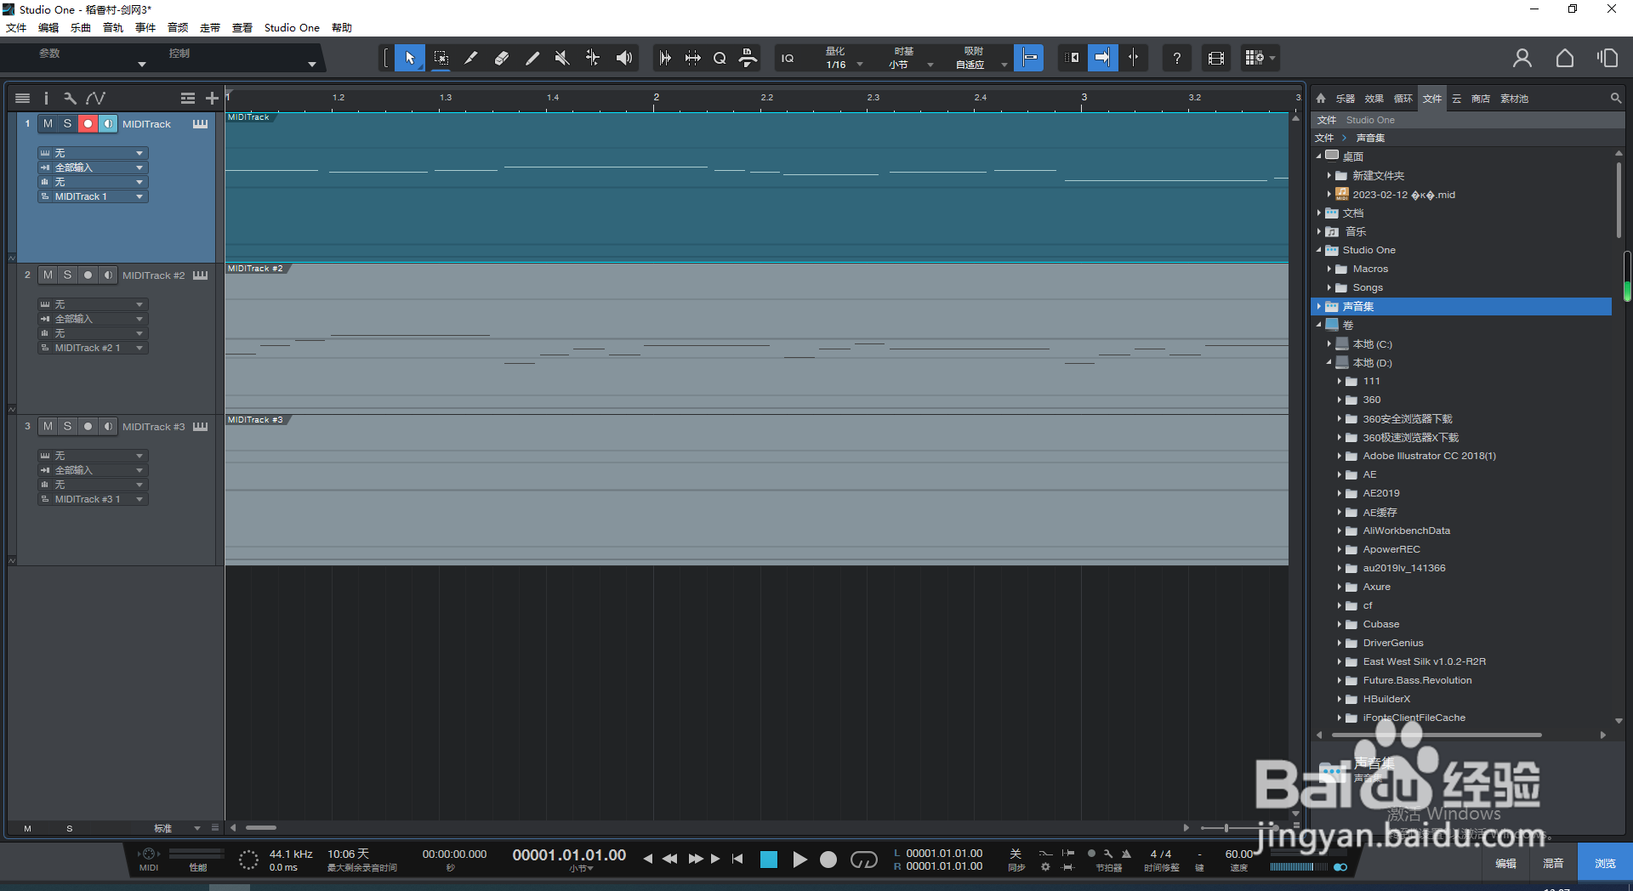Open the 编辑 menu
1633x891 pixels.
[48, 27]
